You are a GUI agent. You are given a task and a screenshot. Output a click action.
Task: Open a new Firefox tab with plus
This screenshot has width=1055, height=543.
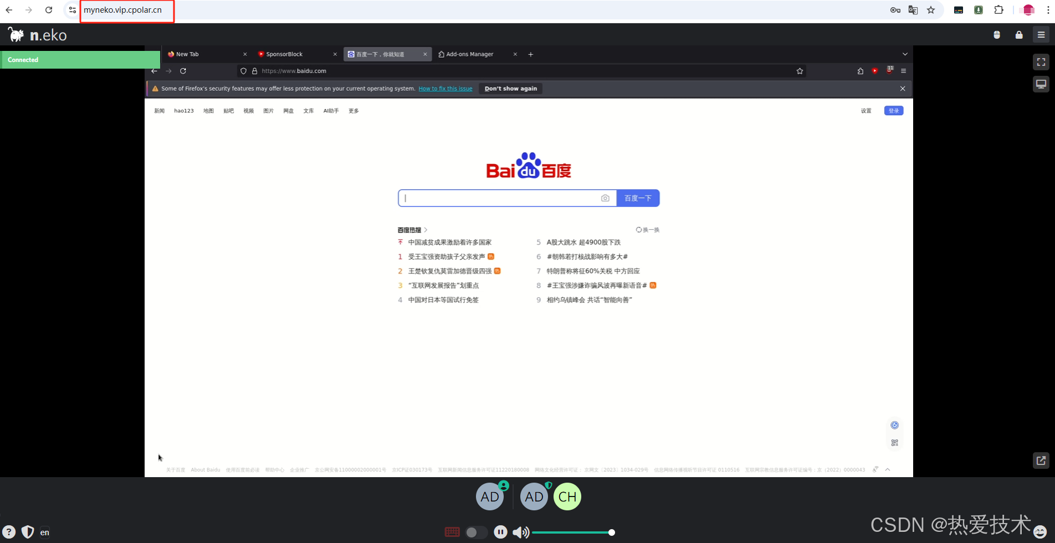coord(530,54)
